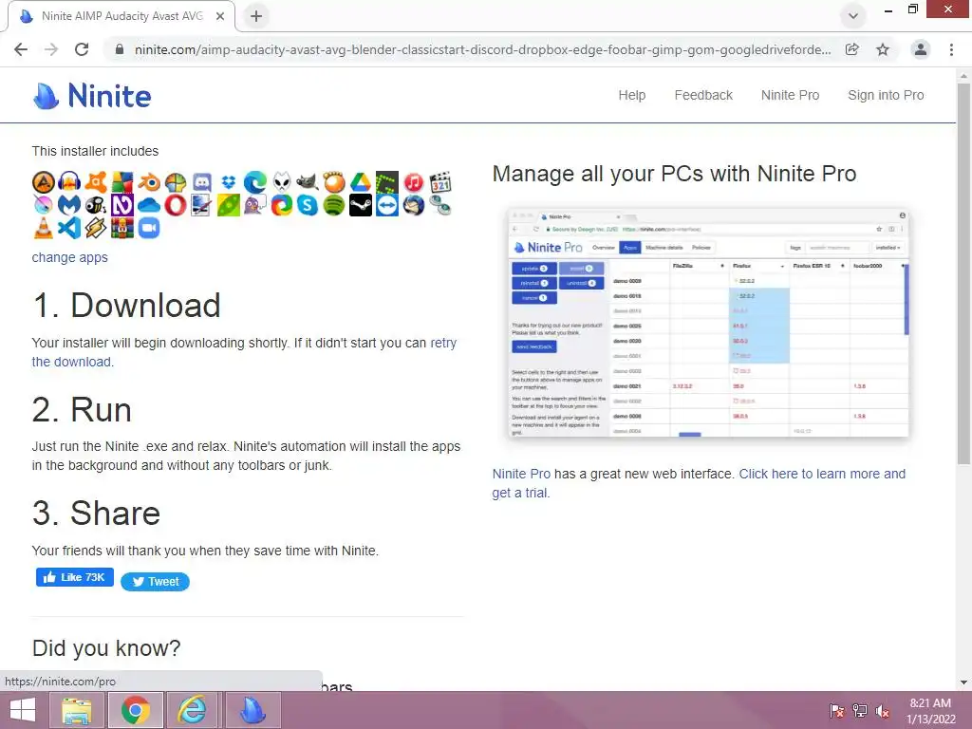Image resolution: width=972 pixels, height=729 pixels.
Task: Click the address bar URL
Action: (482, 49)
